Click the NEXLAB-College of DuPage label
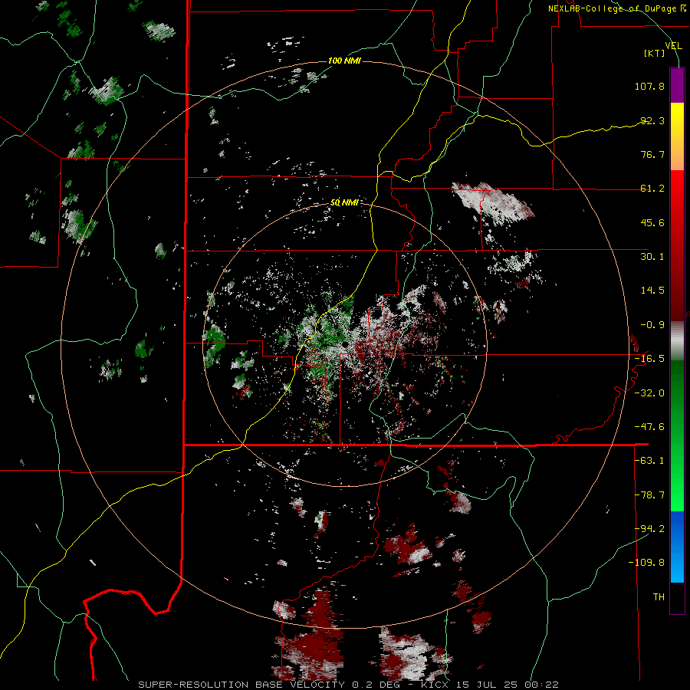Viewport: 690px width, 690px height. click(616, 8)
